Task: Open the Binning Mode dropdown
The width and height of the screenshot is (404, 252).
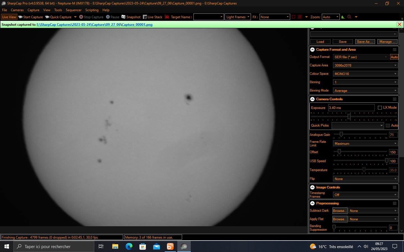Action: [365, 91]
